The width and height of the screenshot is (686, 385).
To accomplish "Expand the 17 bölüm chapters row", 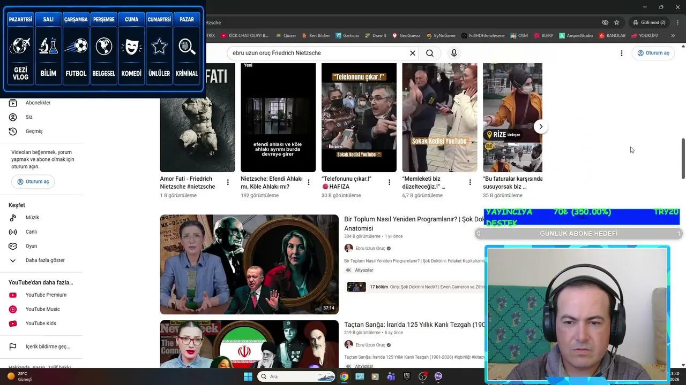I will (415, 287).
